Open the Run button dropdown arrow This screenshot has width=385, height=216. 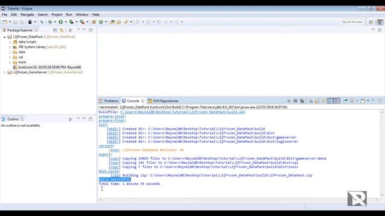(x=66, y=22)
